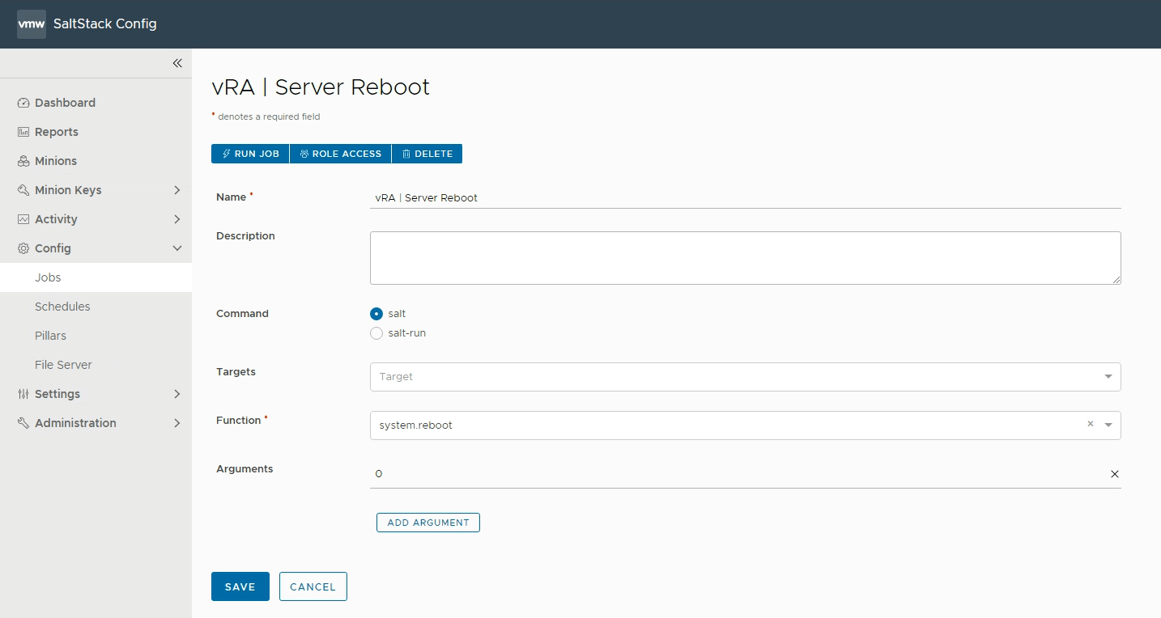Click inside the Description text box
Screen dimensions: 1161x618
click(x=745, y=256)
